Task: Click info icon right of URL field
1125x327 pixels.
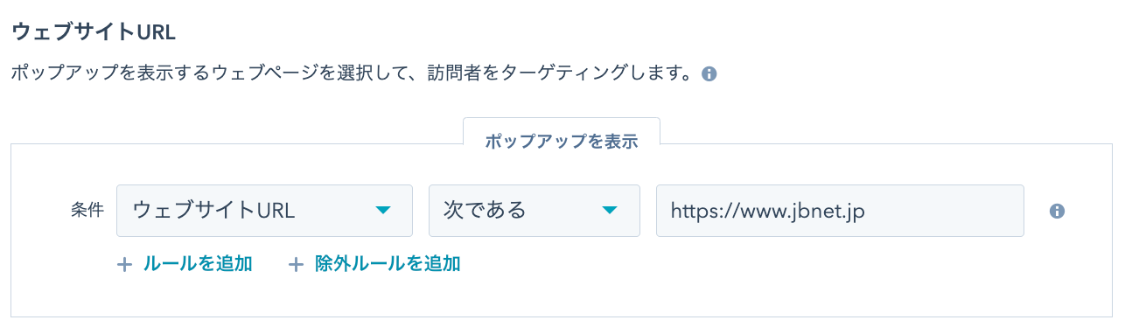Action: 1057,211
